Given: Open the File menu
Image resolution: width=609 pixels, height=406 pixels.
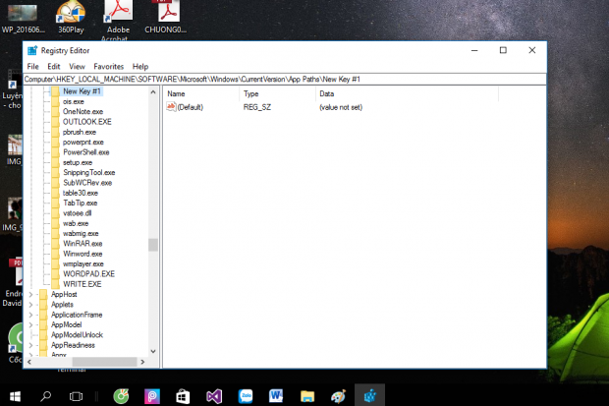Looking at the screenshot, I should click(x=32, y=66).
